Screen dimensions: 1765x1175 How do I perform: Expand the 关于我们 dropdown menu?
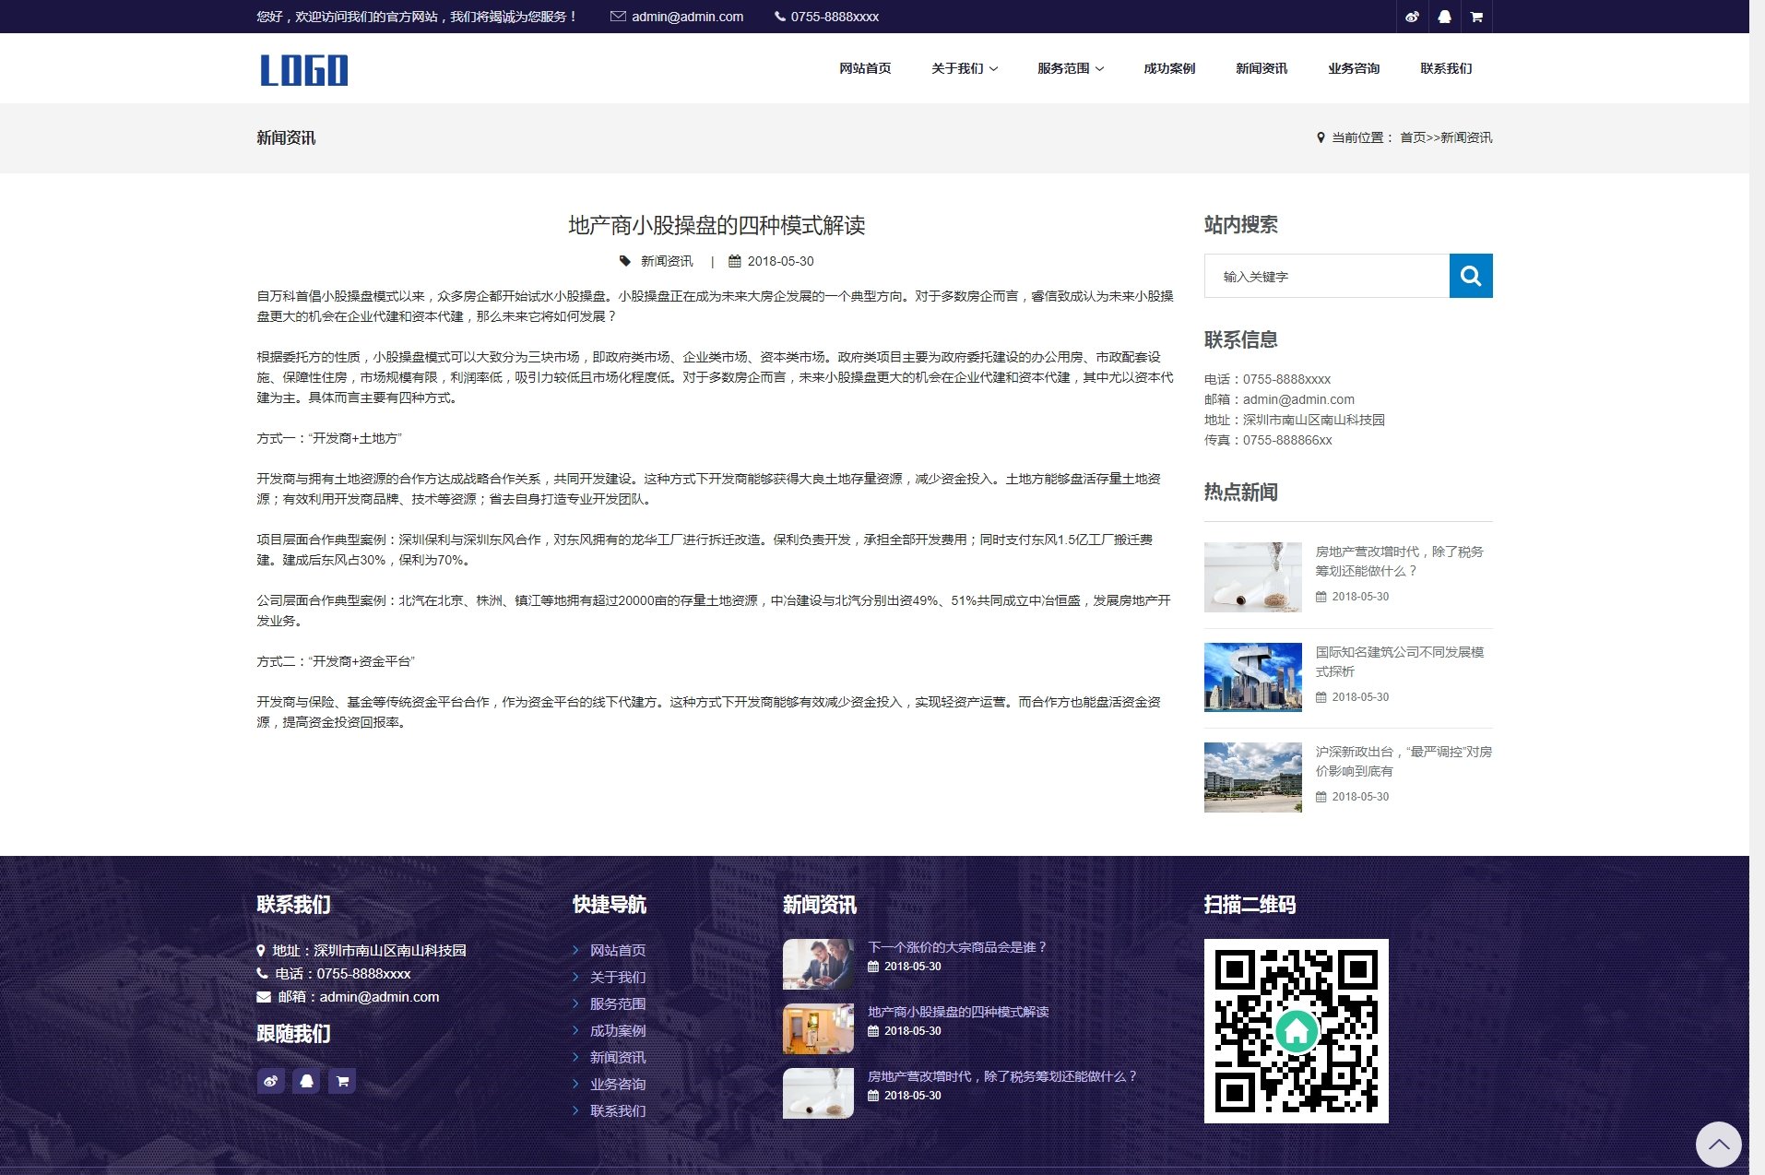pos(964,68)
